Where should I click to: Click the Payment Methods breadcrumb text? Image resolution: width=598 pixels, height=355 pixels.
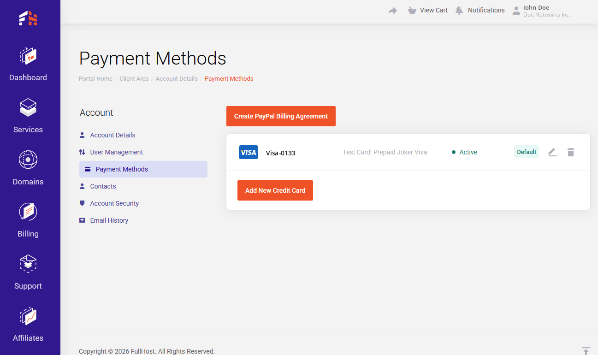point(229,79)
